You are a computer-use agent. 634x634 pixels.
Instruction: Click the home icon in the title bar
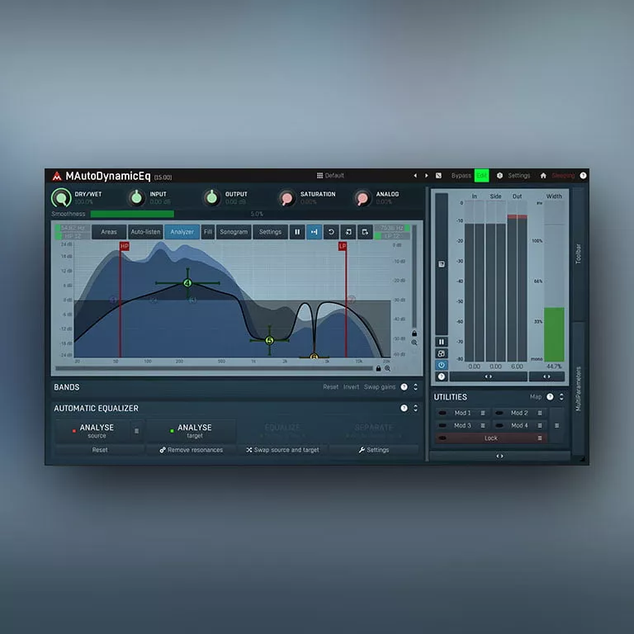pos(543,176)
